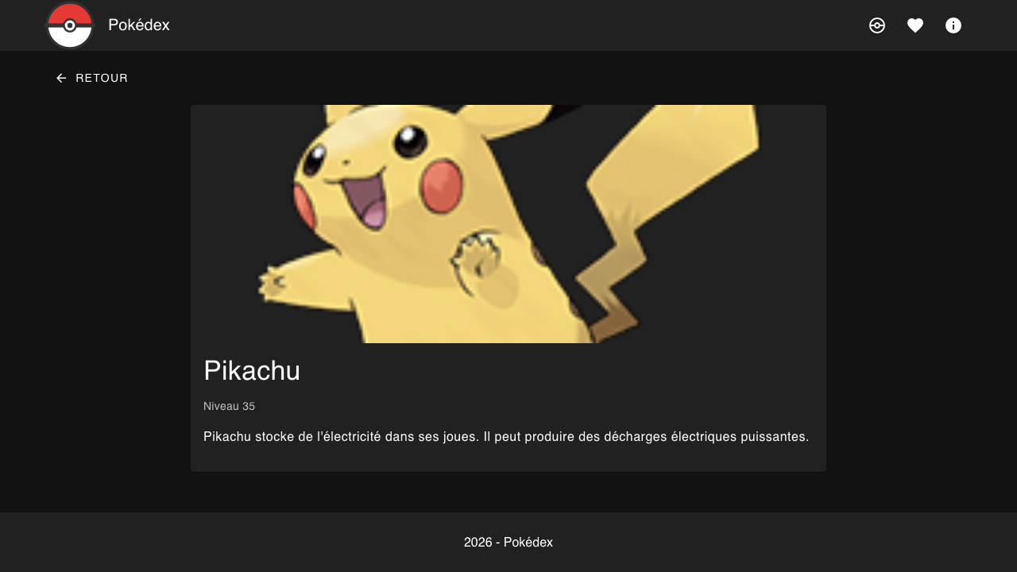
Task: Select the Pikachu name heading
Action: 252,371
